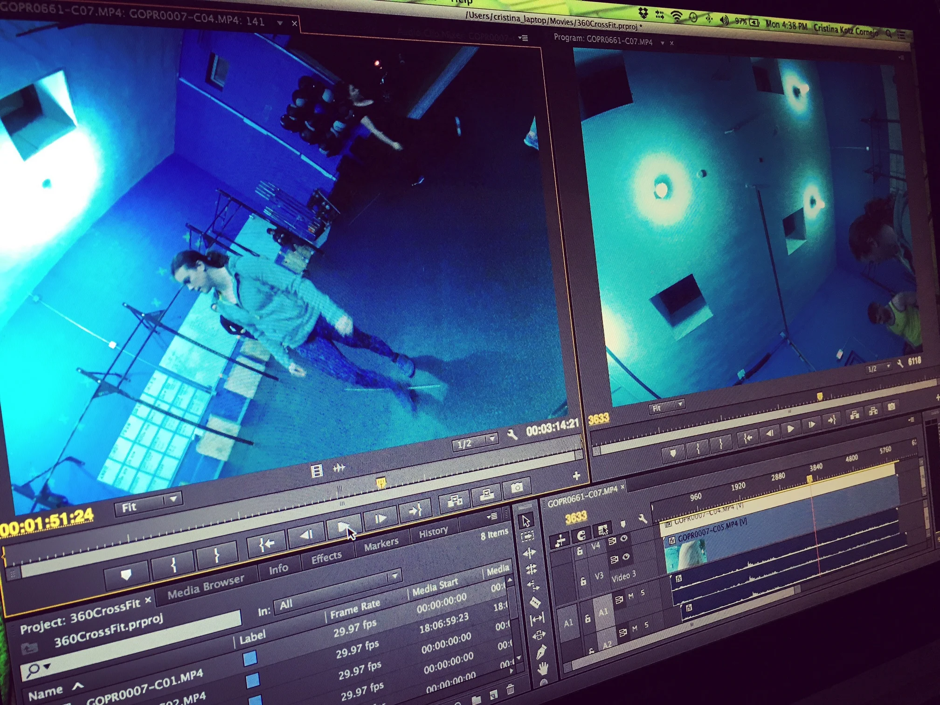Click Source Monitor settings wrench icon
The image size is (940, 705).
(x=511, y=435)
